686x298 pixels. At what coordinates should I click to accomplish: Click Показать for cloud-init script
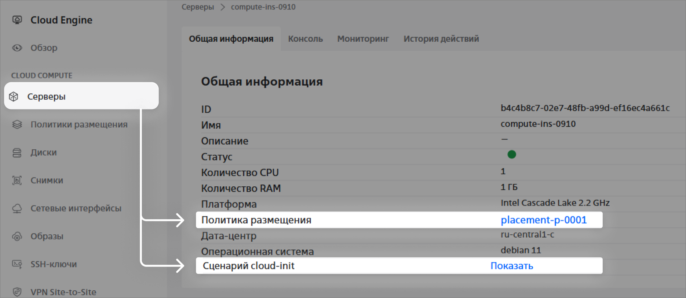tap(512, 266)
